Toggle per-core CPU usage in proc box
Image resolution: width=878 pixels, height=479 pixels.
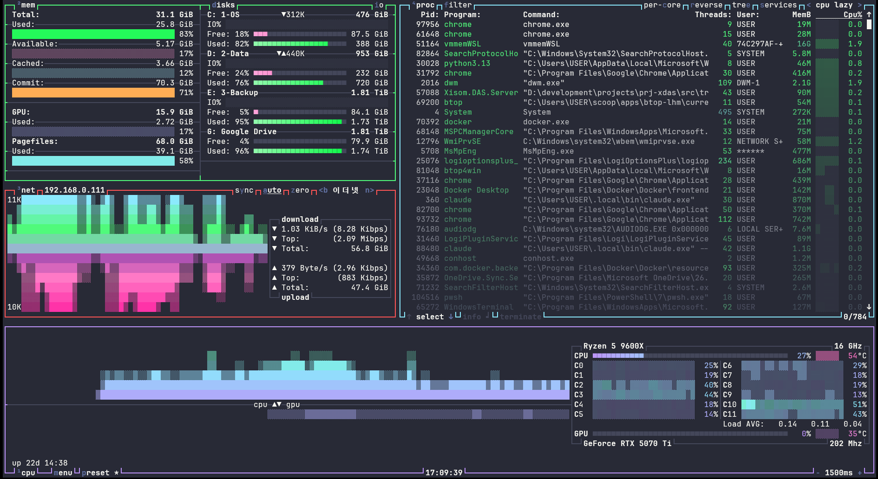662,5
